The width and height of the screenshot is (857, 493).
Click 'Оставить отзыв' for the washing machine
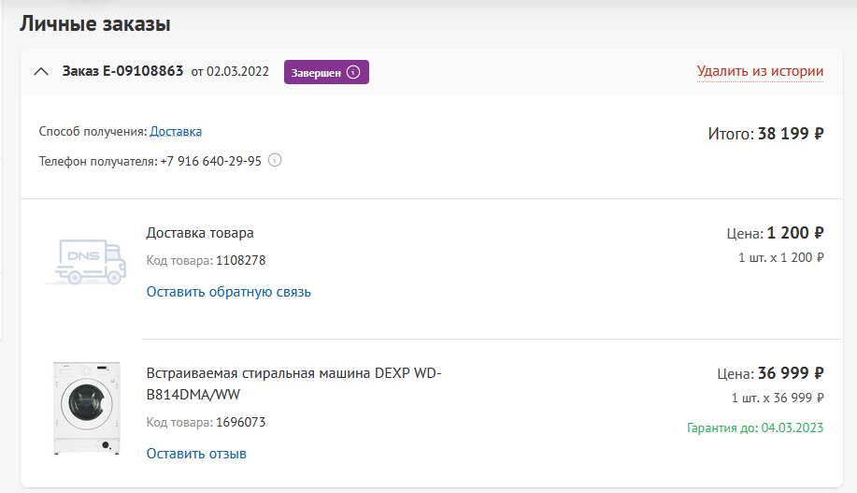[196, 454]
